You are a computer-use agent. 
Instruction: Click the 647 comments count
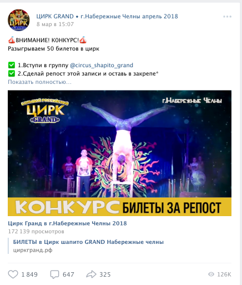click(68, 274)
